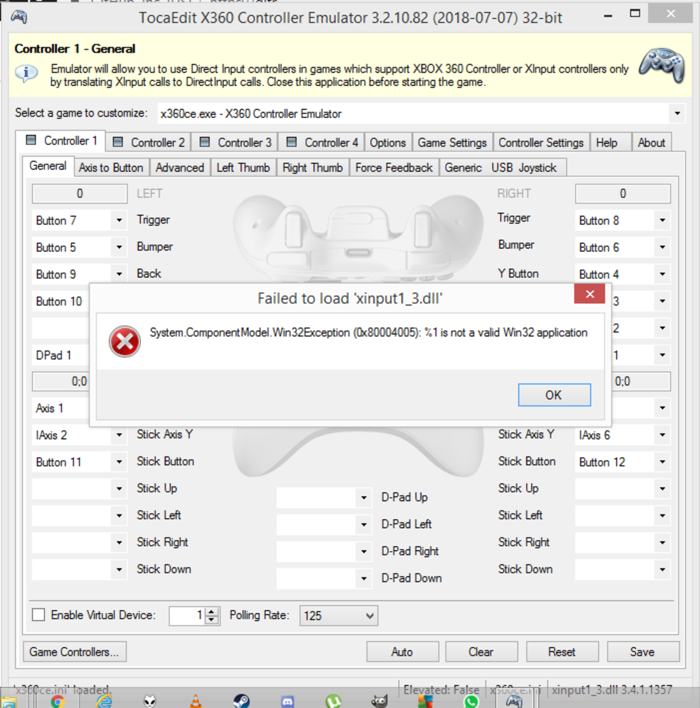The image size is (700, 708).
Task: Open Internet Explorer from the taskbar
Action: pos(104,700)
